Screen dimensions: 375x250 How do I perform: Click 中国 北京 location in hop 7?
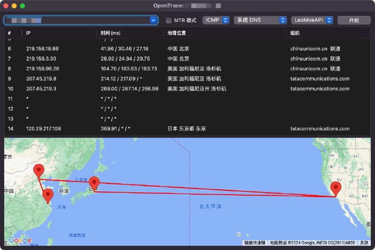coord(178,59)
